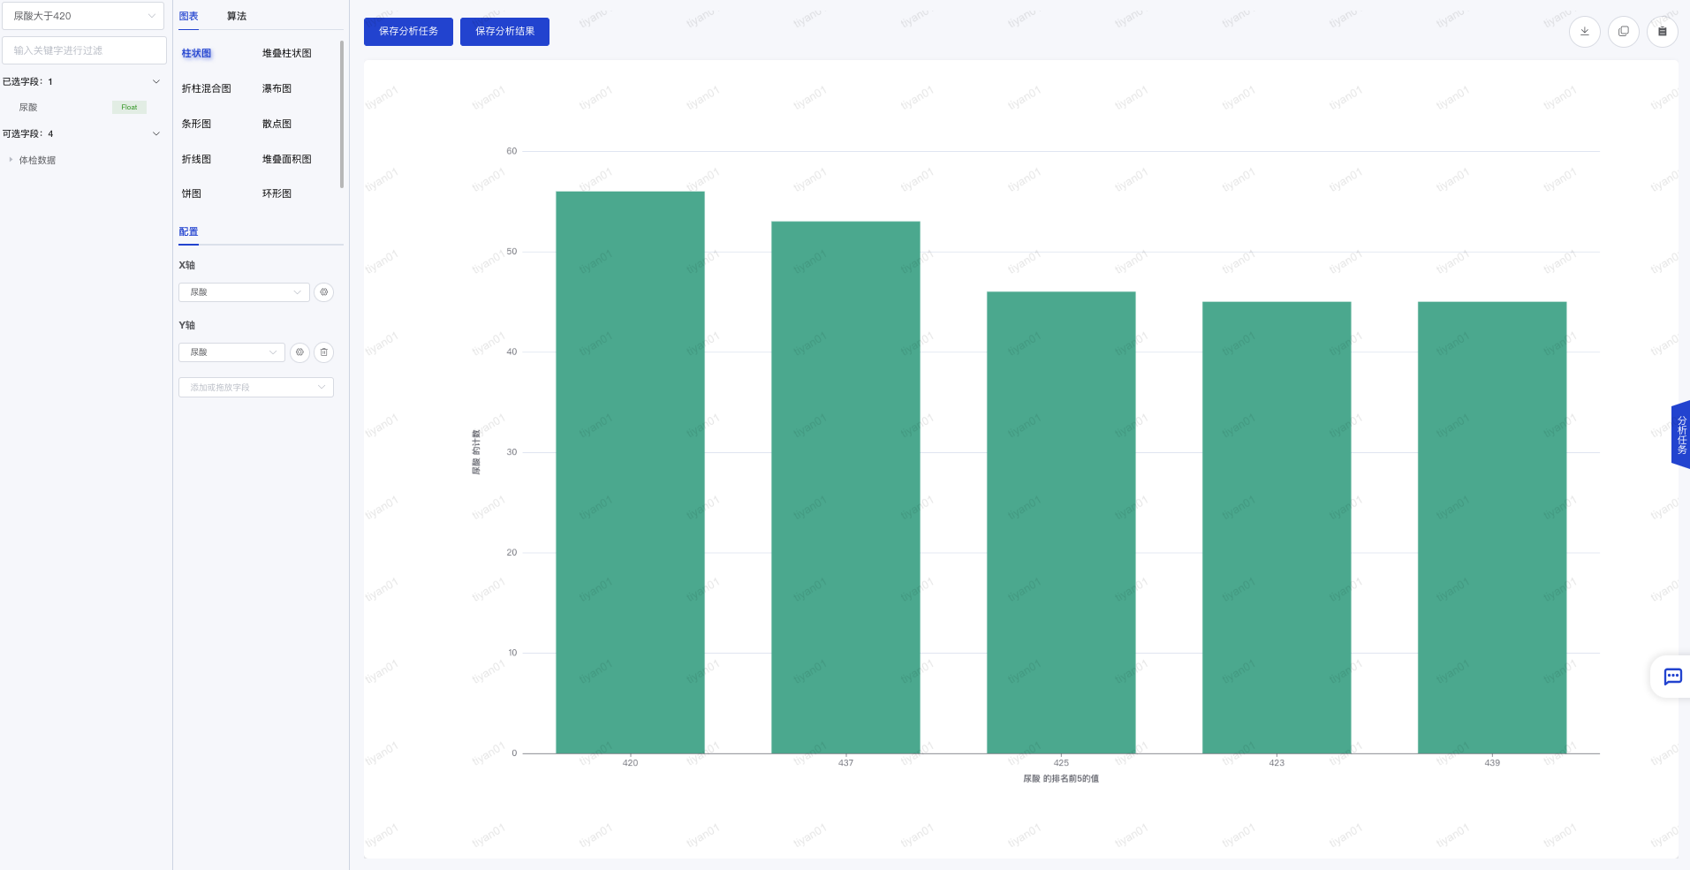Open Y轴 gear settings icon
The image size is (1690, 870).
tap(299, 352)
